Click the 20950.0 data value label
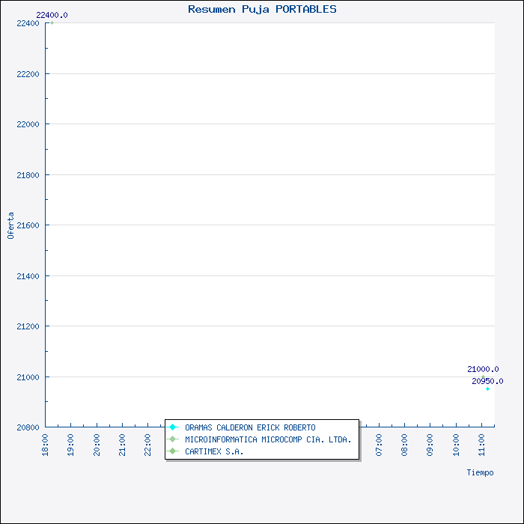This screenshot has width=524, height=524. coord(487,381)
